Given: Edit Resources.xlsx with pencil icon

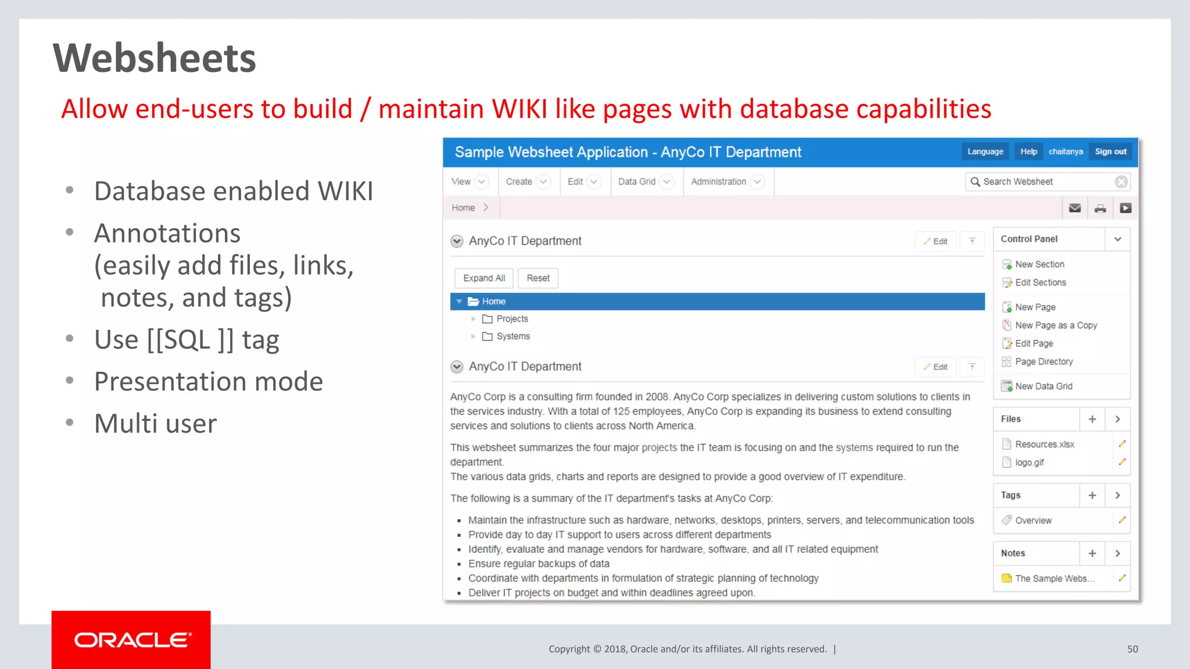Looking at the screenshot, I should click(1122, 444).
